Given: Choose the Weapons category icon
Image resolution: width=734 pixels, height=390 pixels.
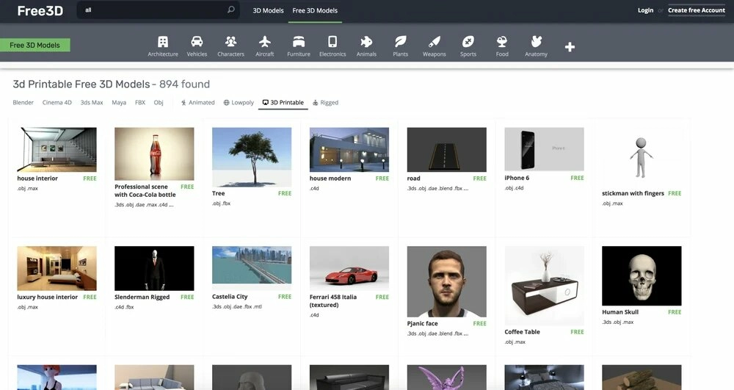Looking at the screenshot, I should 434,42.
